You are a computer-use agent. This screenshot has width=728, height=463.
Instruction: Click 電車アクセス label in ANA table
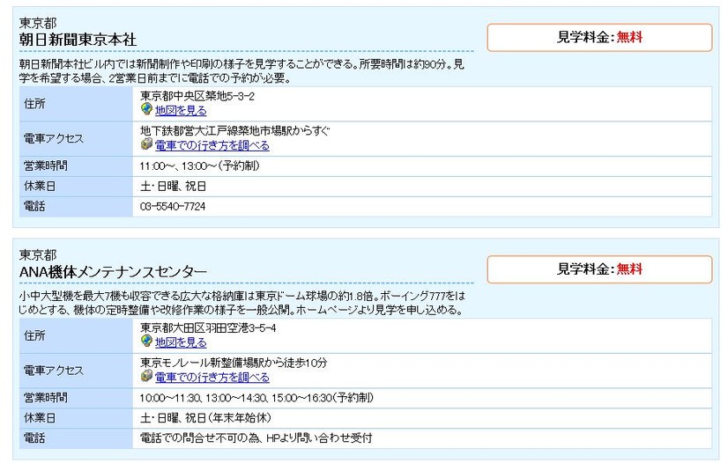[x=54, y=371]
